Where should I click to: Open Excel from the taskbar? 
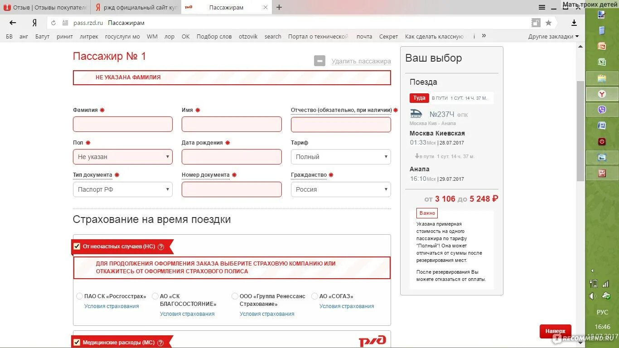(x=602, y=62)
